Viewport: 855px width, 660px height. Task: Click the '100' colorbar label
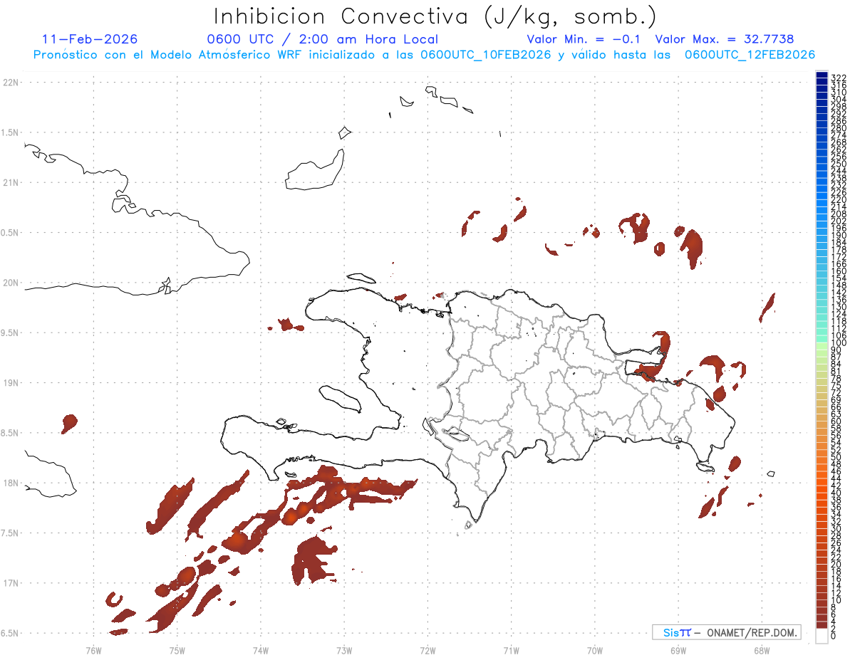(839, 343)
